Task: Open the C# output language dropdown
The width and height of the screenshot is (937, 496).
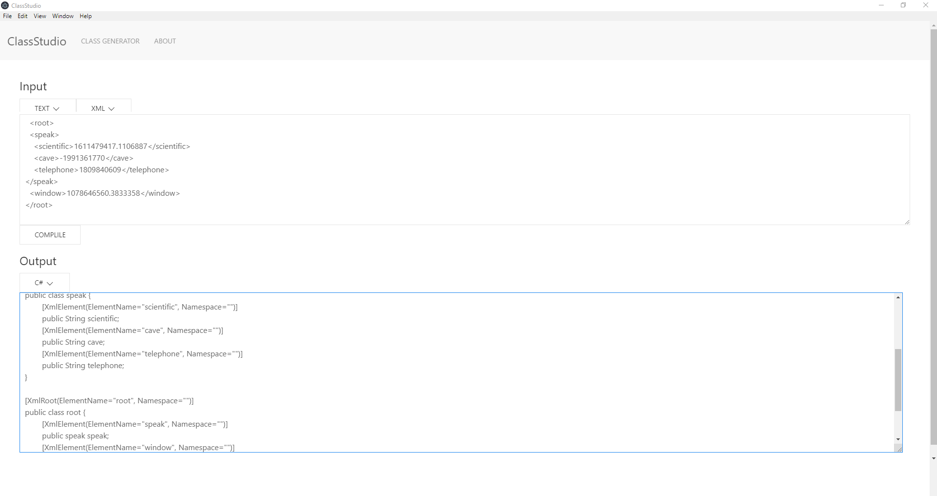Action: (x=44, y=283)
